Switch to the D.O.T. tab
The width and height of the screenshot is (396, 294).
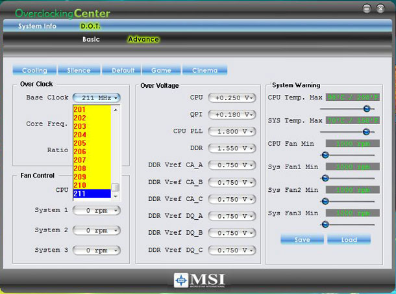(x=90, y=26)
